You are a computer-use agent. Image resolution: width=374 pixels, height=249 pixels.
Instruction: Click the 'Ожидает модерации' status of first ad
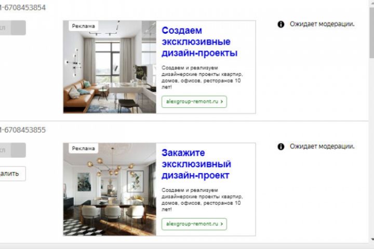322,24
